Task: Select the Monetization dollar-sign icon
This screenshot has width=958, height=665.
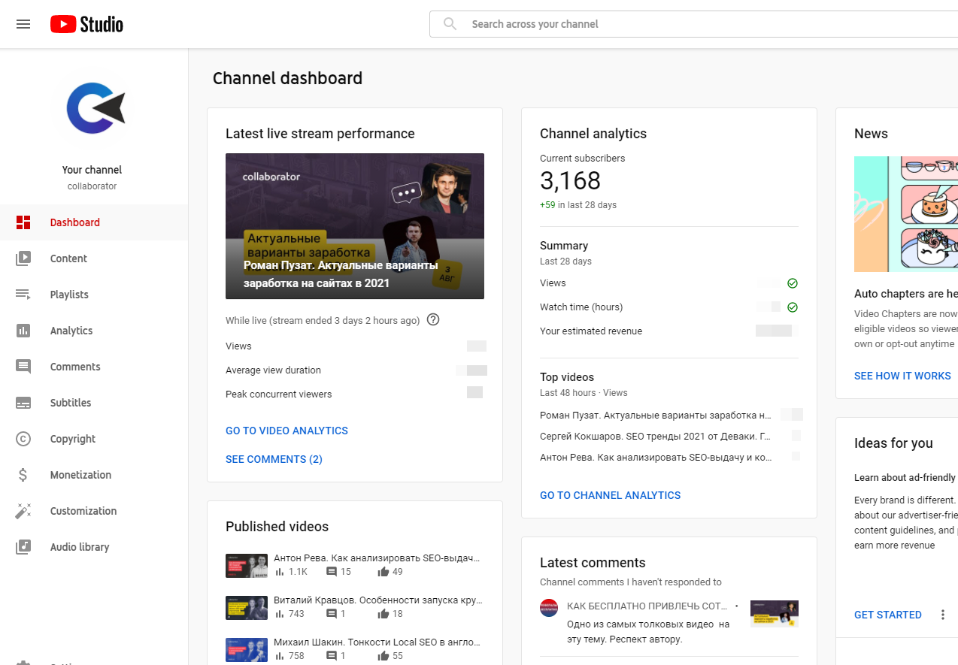Action: point(23,475)
